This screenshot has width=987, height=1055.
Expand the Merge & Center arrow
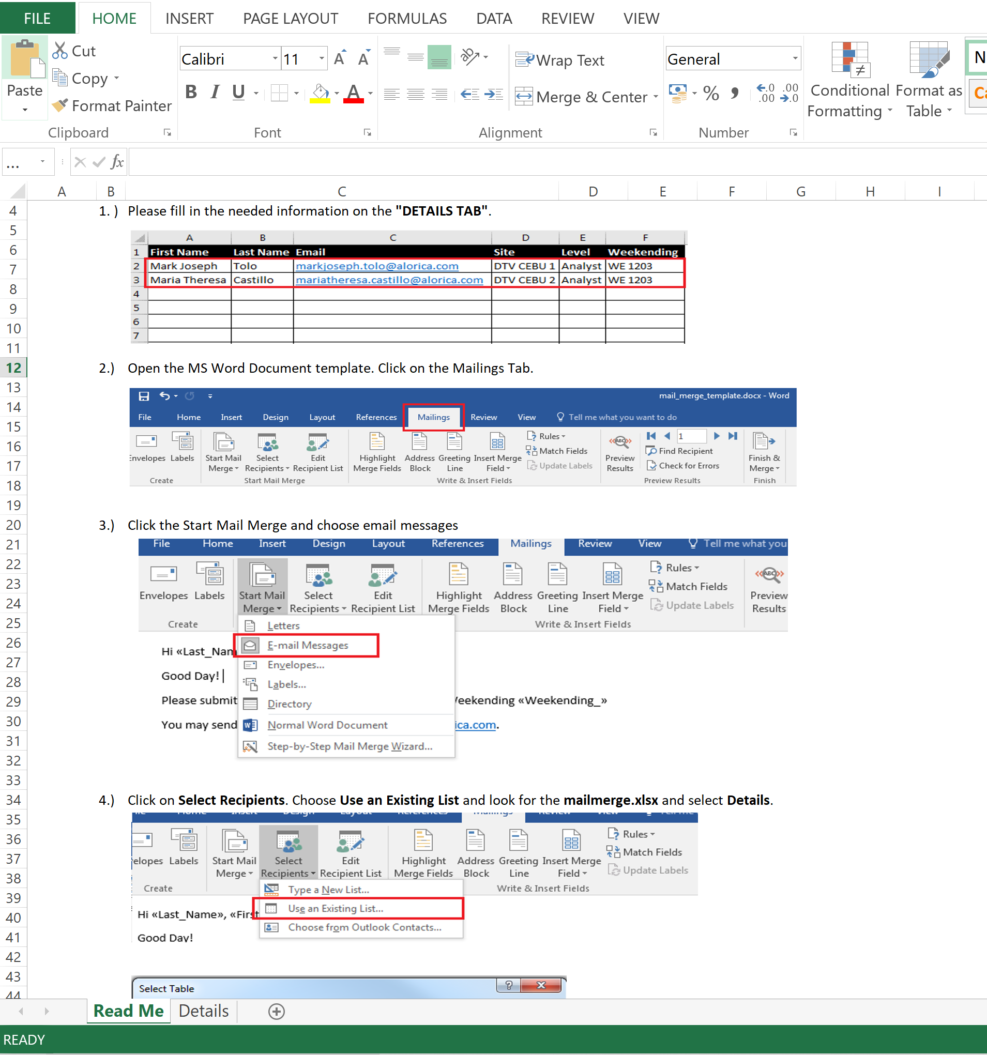(x=656, y=97)
